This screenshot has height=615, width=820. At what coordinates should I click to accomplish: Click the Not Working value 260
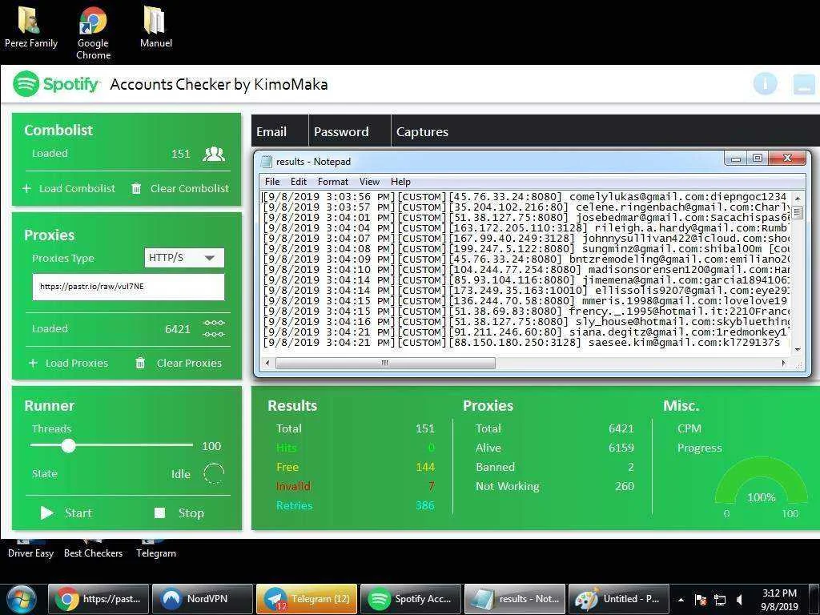pyautogui.click(x=625, y=486)
